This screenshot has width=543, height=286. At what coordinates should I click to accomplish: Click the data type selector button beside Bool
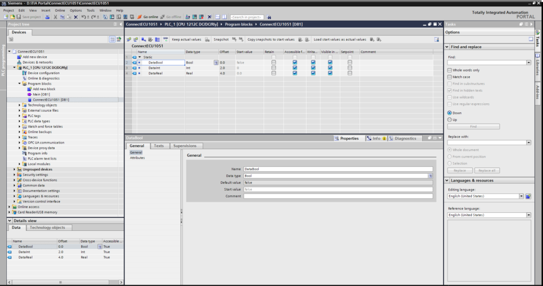[216, 62]
